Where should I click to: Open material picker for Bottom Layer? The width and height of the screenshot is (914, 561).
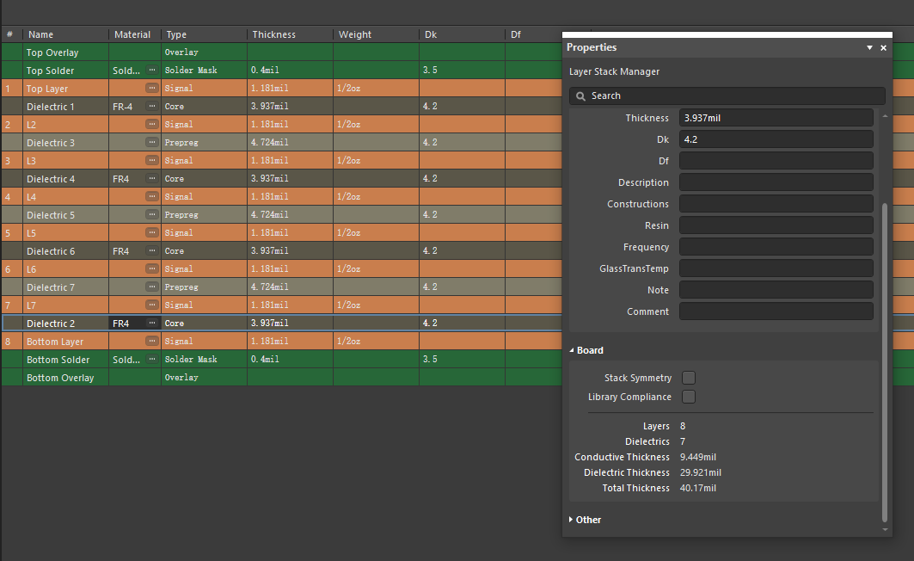click(x=152, y=342)
